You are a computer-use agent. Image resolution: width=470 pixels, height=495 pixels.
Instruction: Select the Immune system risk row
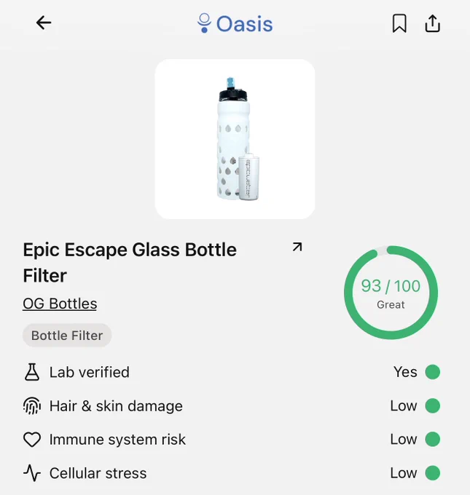[x=232, y=440]
